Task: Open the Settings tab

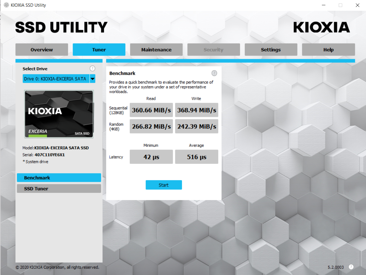Action: pos(271,50)
